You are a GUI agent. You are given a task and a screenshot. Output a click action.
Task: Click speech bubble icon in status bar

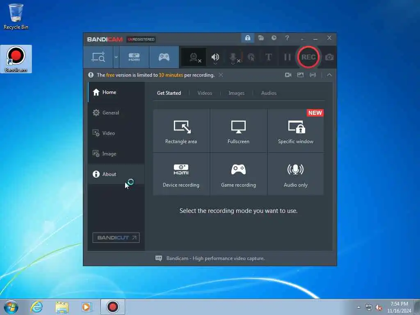point(159,258)
